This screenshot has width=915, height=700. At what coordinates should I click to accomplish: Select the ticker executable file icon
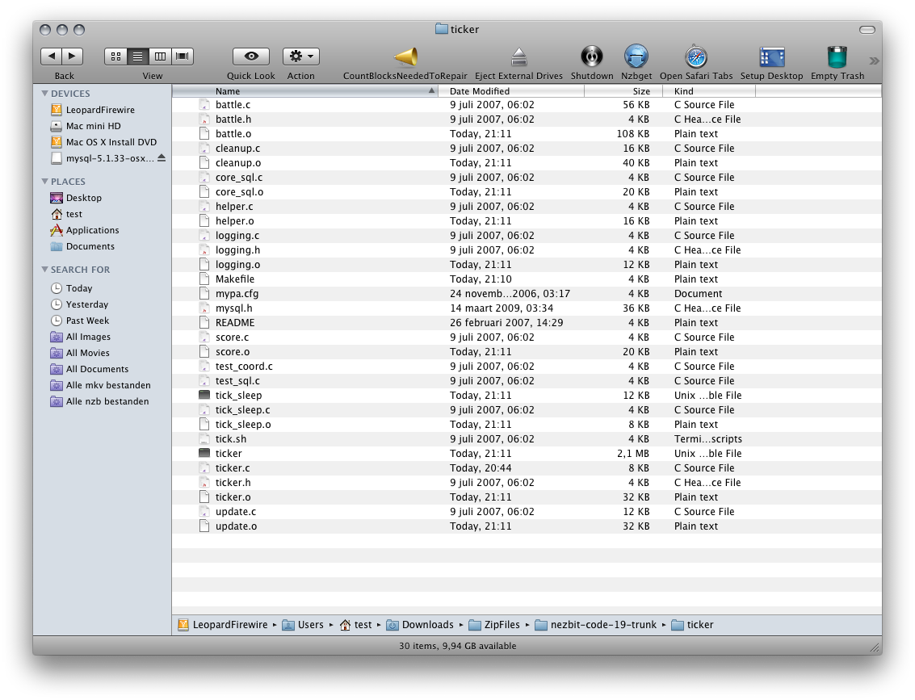tap(204, 453)
